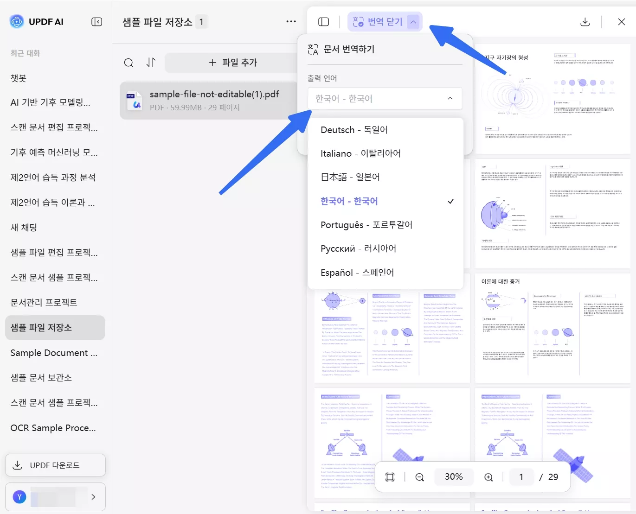Select 日本語 - 일본어 from the list
This screenshot has height=514, width=636.
[350, 177]
